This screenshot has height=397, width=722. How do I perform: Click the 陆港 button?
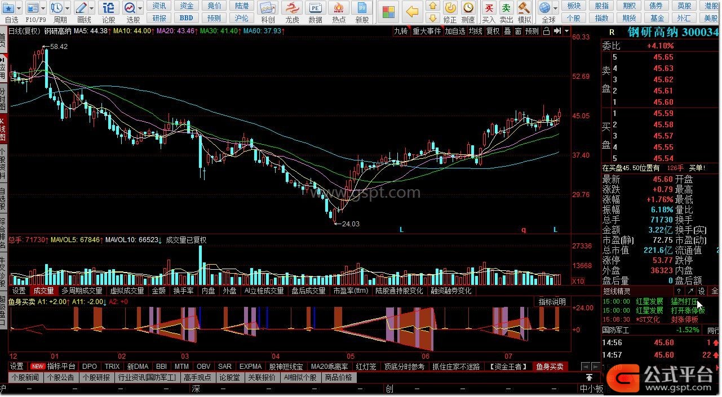tap(242, 6)
